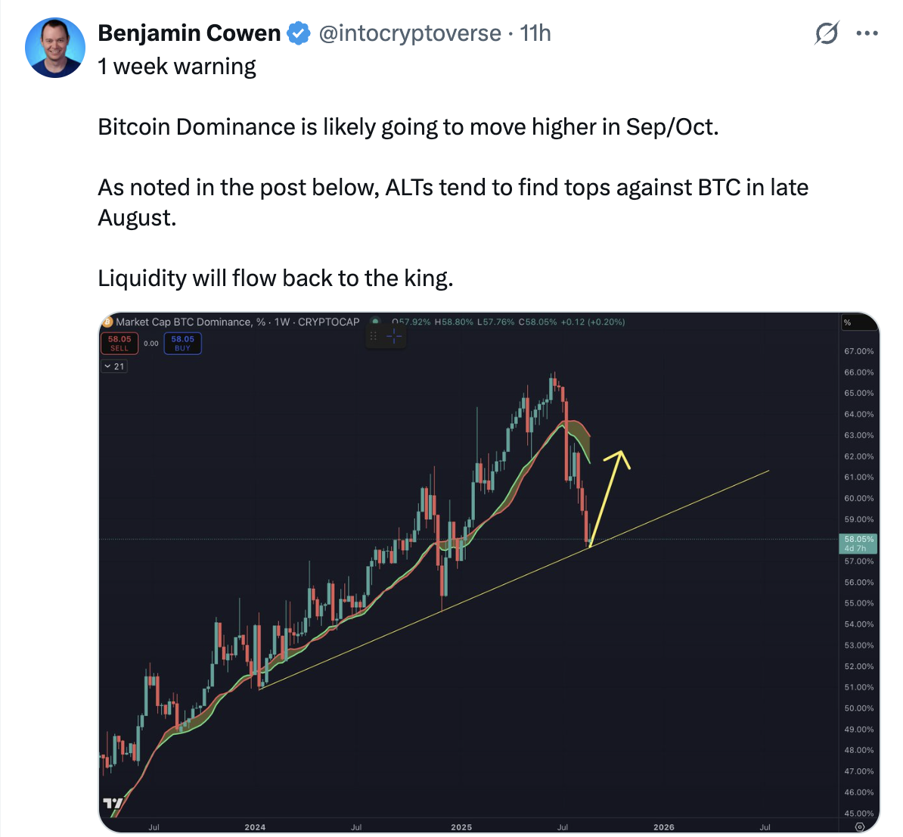Click the 2025 label on time axis
The image size is (903, 837).
[x=461, y=827]
